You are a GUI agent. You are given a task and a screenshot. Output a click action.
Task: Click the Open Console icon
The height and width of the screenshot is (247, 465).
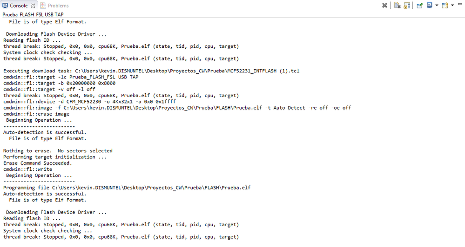pos(445,6)
